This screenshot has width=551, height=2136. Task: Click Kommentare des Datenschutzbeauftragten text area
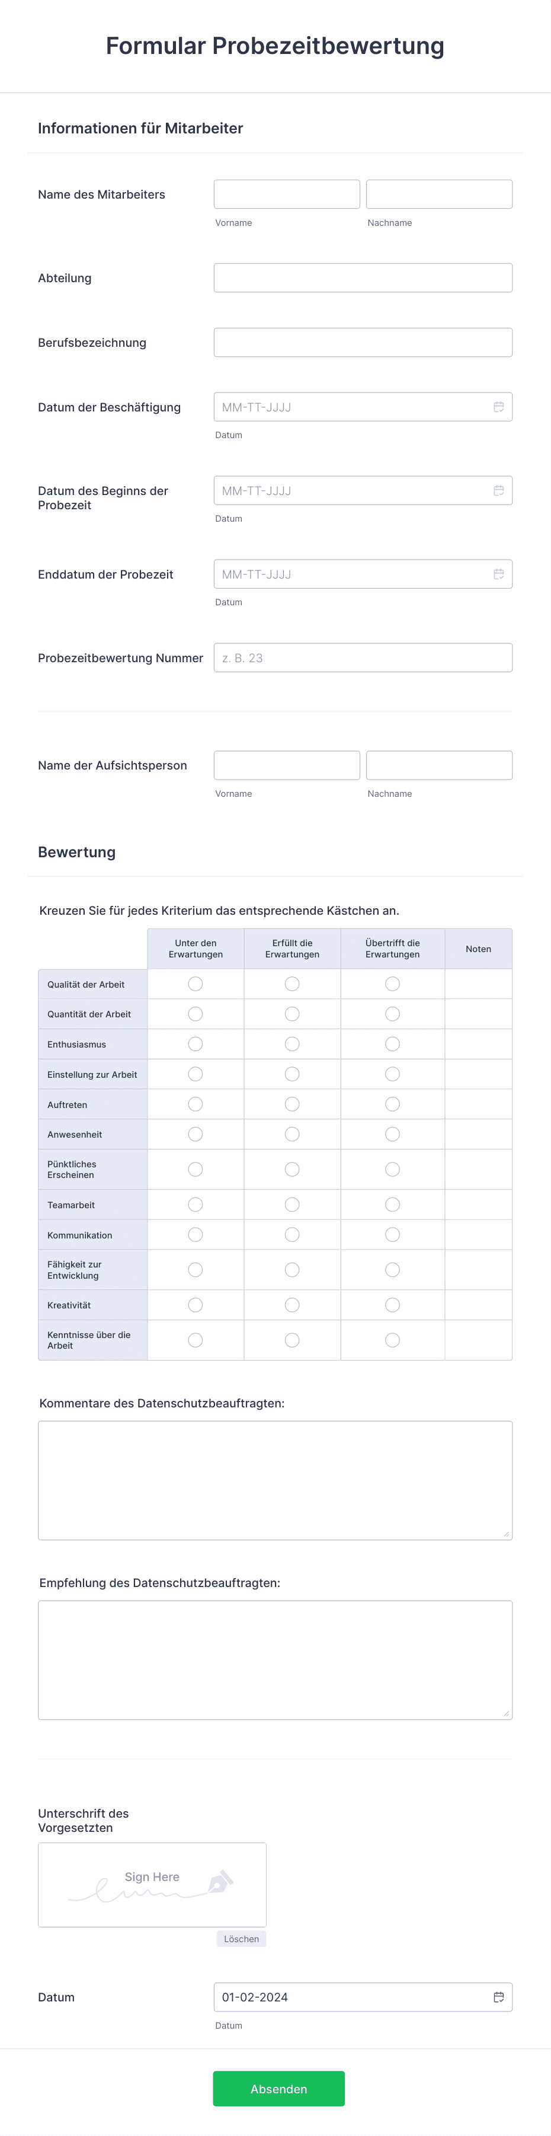coord(275,1481)
